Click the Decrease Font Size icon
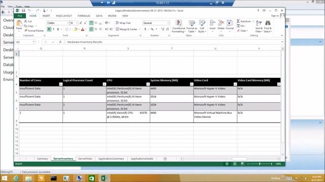Image resolution: width=325 pixels, height=182 pixels. click(85, 23)
